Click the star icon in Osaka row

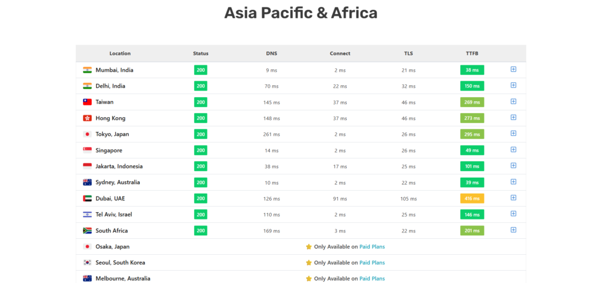[309, 247]
